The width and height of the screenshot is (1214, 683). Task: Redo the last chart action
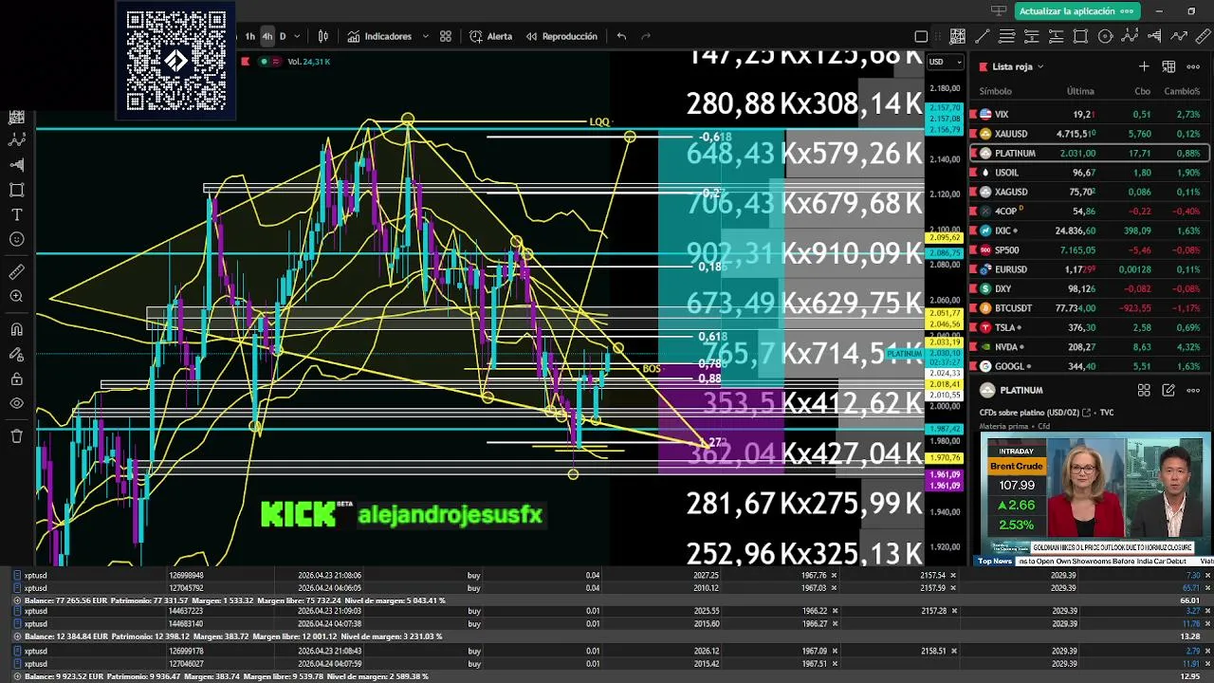click(x=646, y=36)
